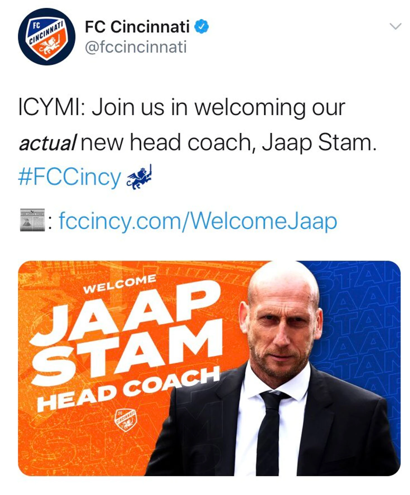Image resolution: width=410 pixels, height=495 pixels.
Task: Open the FC Cincinnati profile avatar
Action: 47,37
